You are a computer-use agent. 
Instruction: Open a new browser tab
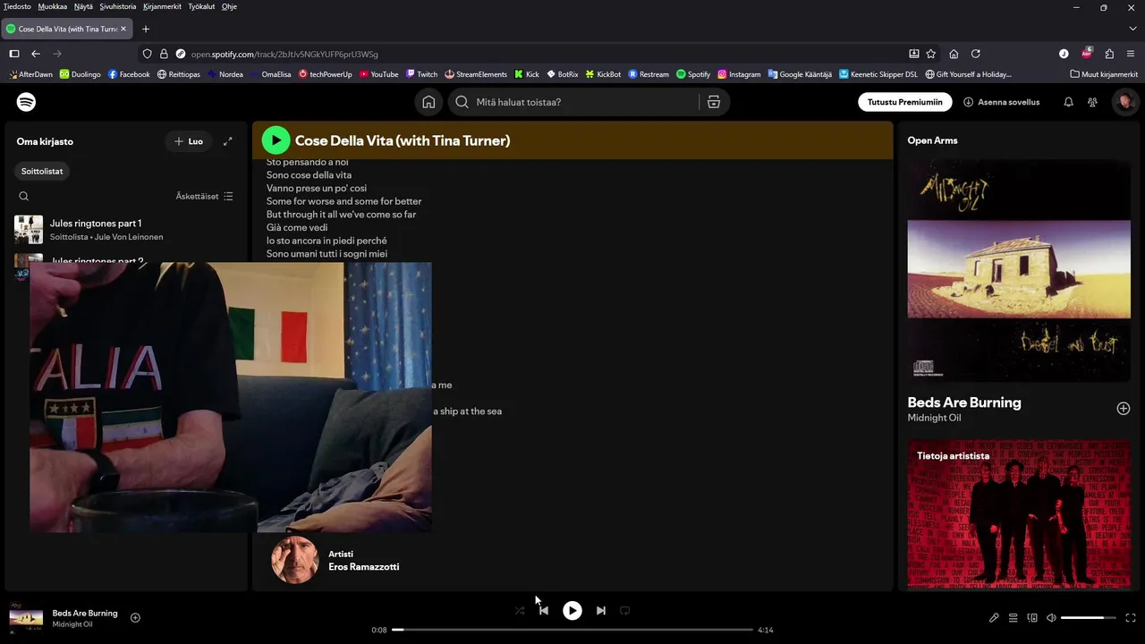pyautogui.click(x=146, y=29)
